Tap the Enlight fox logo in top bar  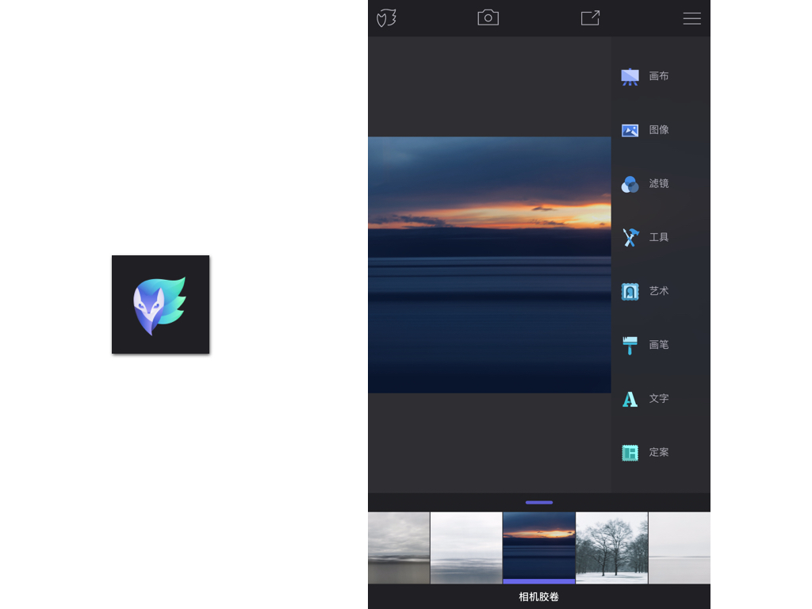pyautogui.click(x=386, y=18)
